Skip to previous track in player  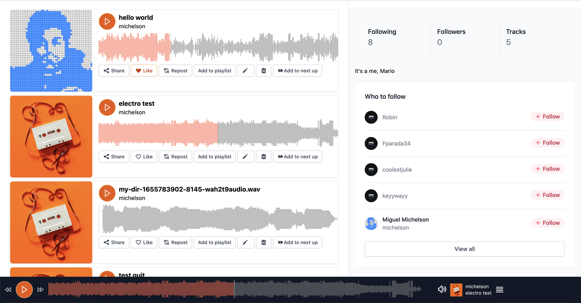click(8, 290)
